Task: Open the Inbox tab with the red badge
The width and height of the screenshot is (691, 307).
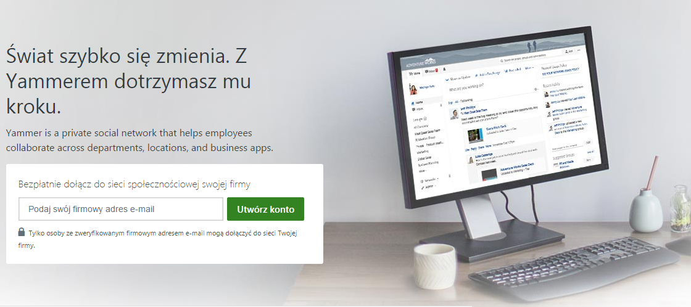Action: pos(431,71)
